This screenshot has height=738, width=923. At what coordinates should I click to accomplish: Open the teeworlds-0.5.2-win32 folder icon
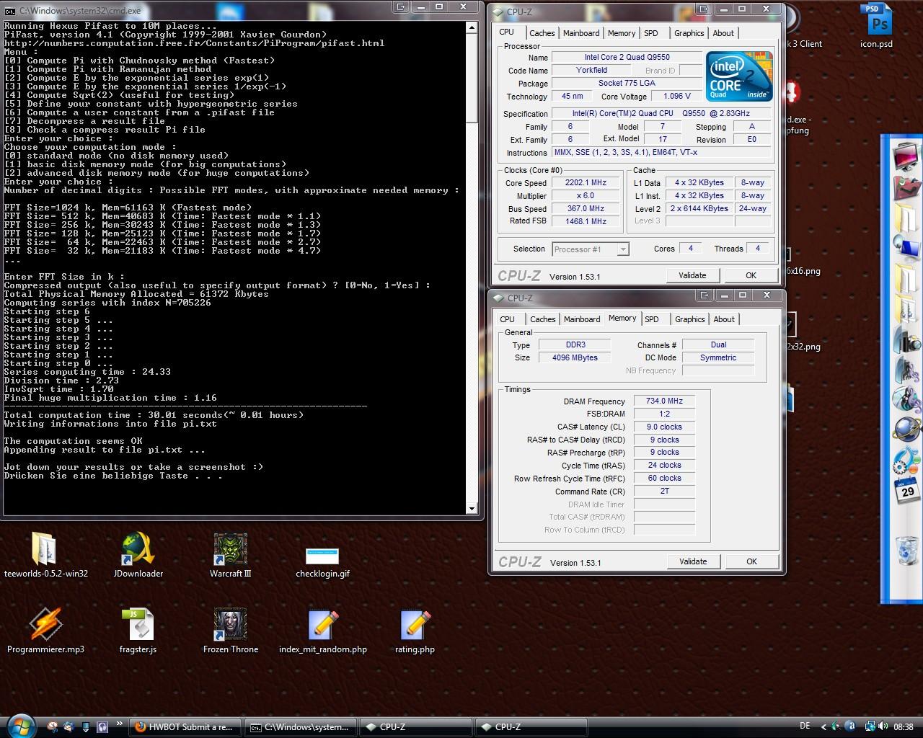[x=45, y=555]
